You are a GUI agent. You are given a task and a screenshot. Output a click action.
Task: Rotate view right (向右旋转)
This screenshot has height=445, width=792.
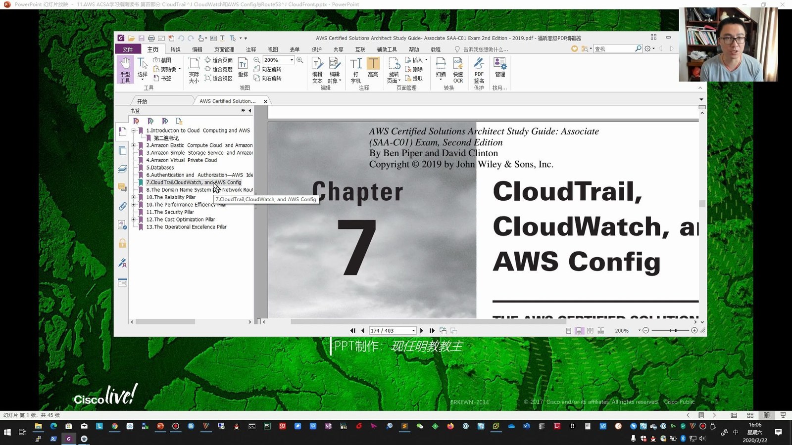tap(267, 78)
